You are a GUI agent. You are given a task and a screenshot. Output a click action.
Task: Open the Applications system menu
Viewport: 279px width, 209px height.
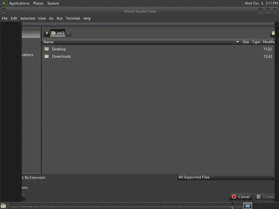pos(19,3)
